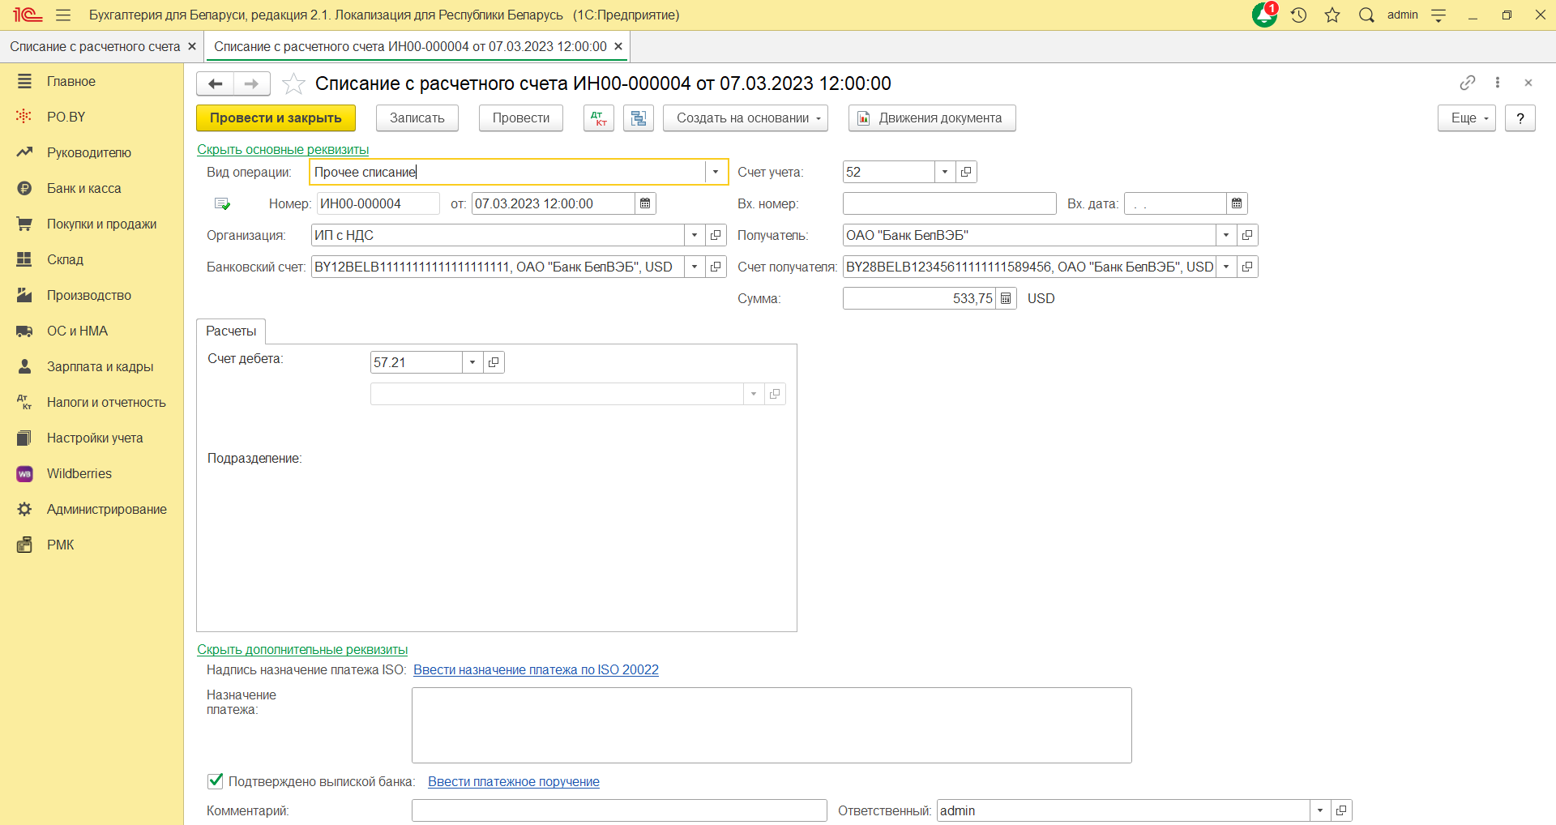Open 'Банк и касса' section in sidebar

pyautogui.click(x=83, y=188)
